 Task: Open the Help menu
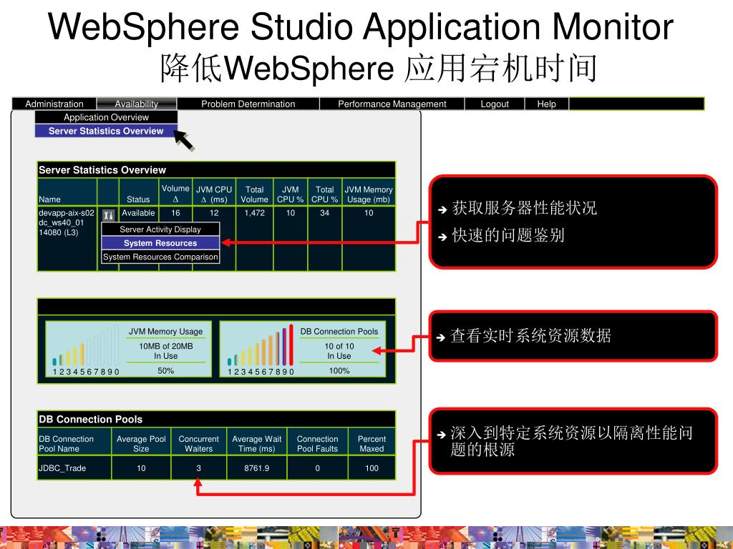(x=546, y=104)
